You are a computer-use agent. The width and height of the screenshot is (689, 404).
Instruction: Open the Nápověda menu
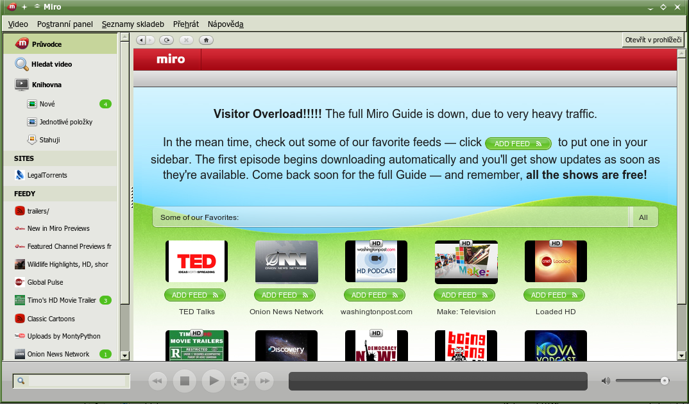[x=225, y=24]
